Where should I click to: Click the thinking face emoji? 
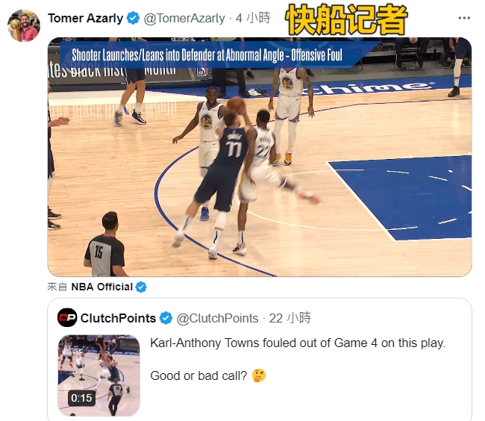259,375
